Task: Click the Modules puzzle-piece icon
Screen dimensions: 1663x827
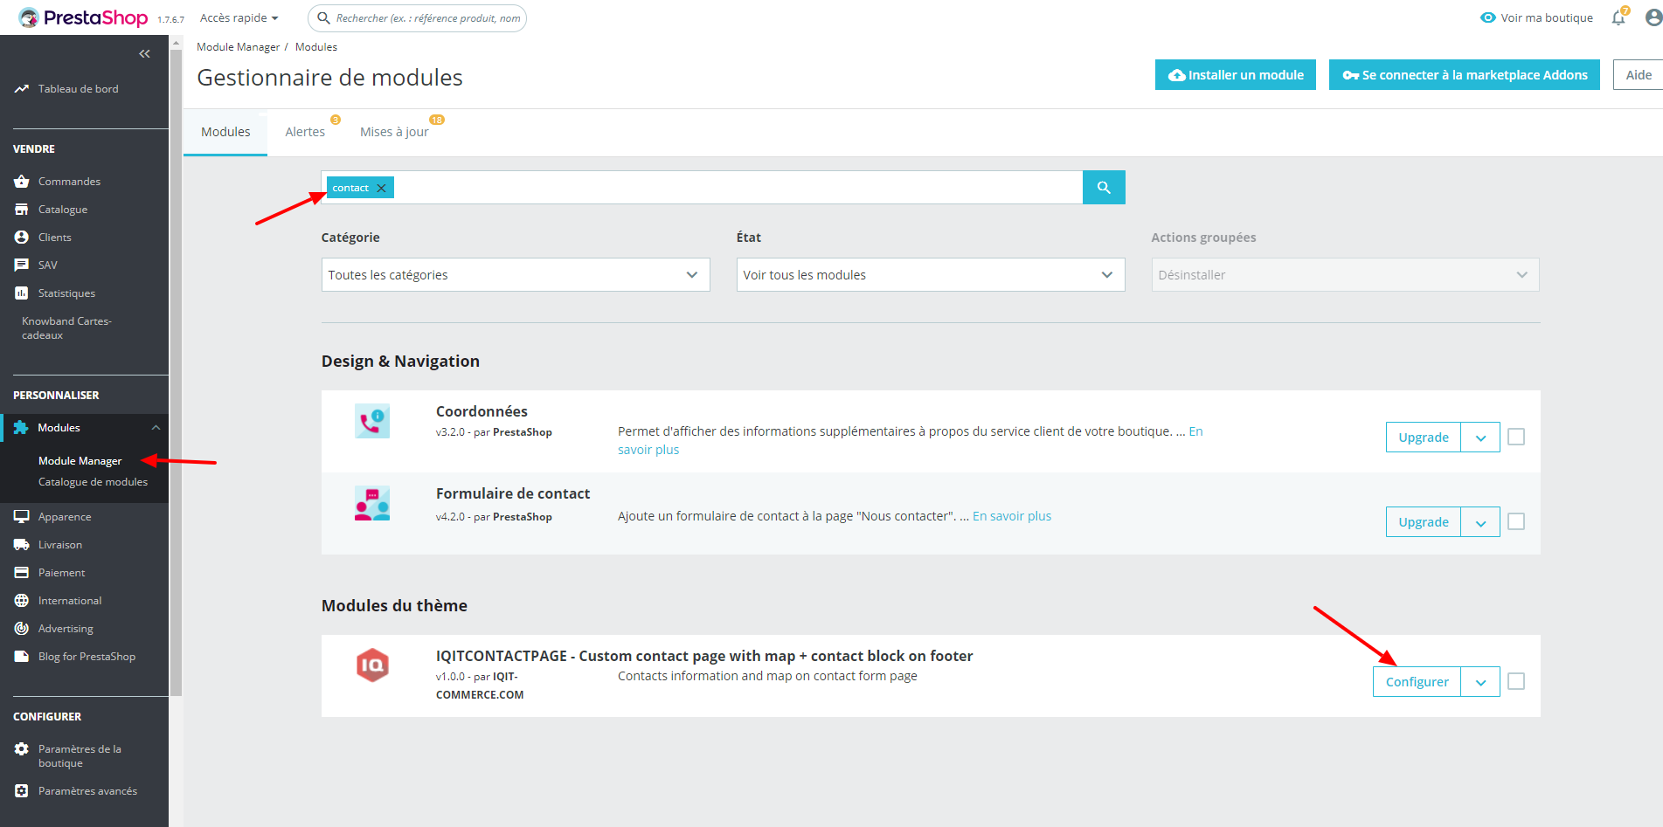Action: [x=21, y=428]
